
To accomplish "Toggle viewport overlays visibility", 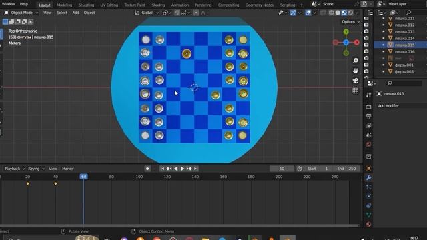I will pyautogui.click(x=308, y=13).
